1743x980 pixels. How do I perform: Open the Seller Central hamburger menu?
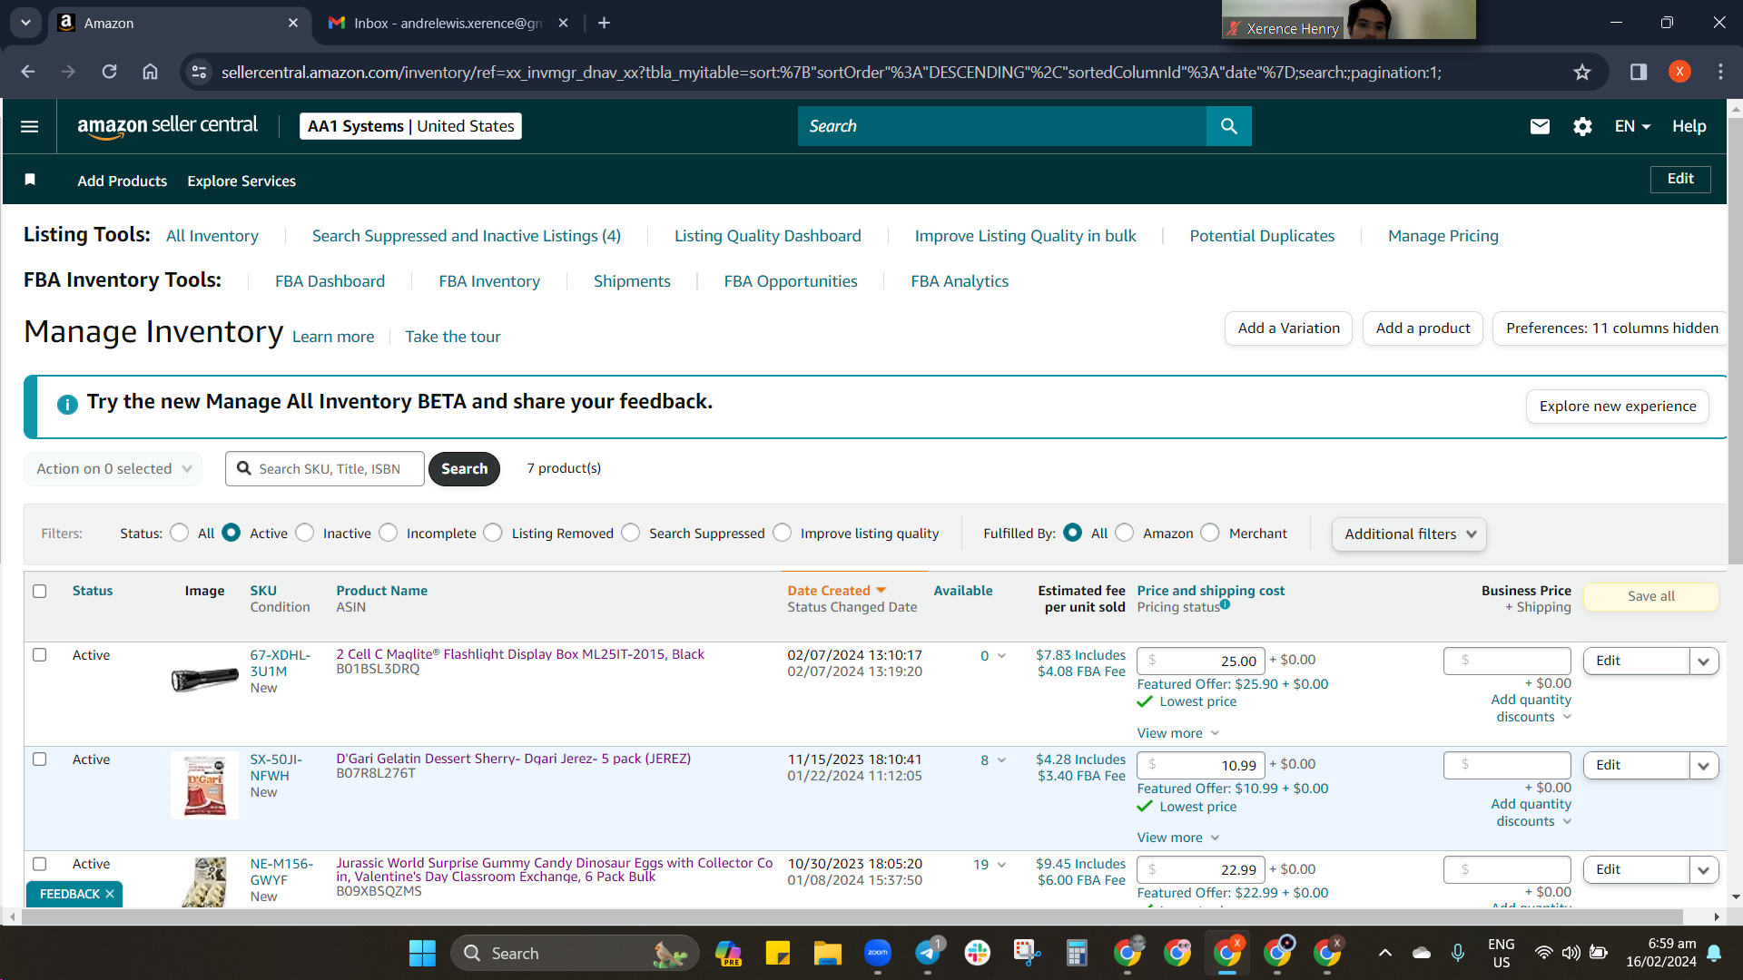29,126
